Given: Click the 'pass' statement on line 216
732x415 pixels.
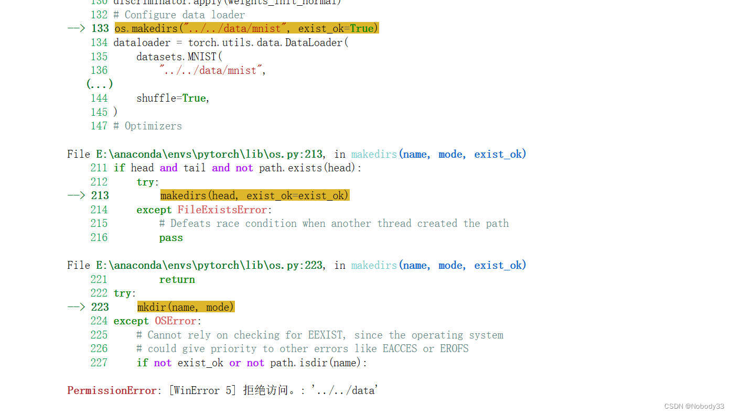Looking at the screenshot, I should pos(171,237).
